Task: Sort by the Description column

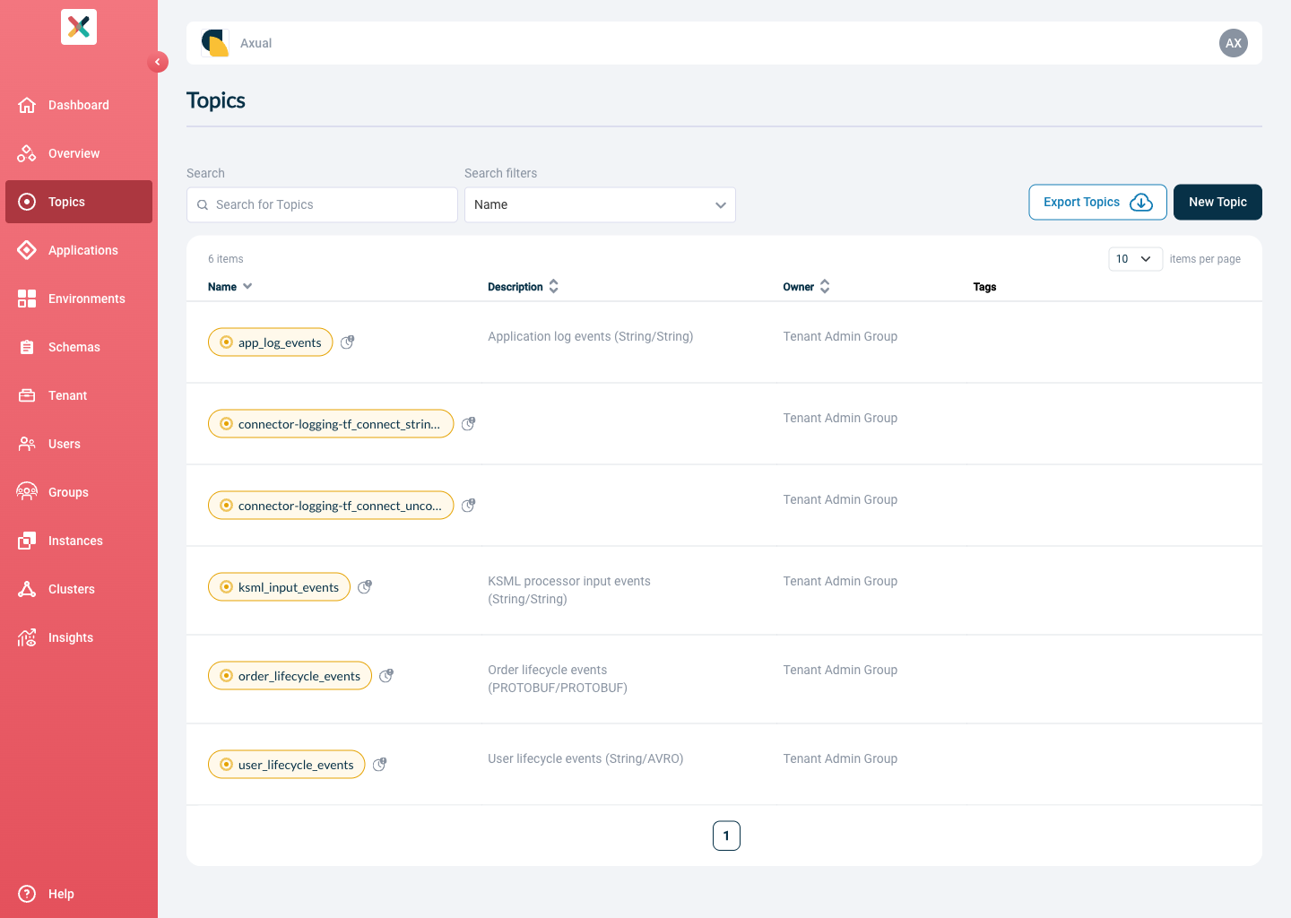Action: coord(524,287)
